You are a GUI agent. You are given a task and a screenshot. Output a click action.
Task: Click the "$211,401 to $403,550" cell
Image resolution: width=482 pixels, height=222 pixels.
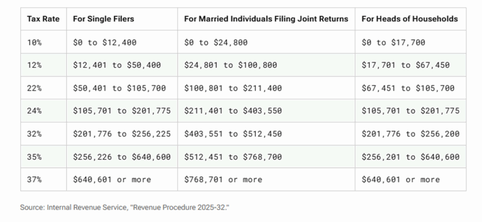point(233,111)
